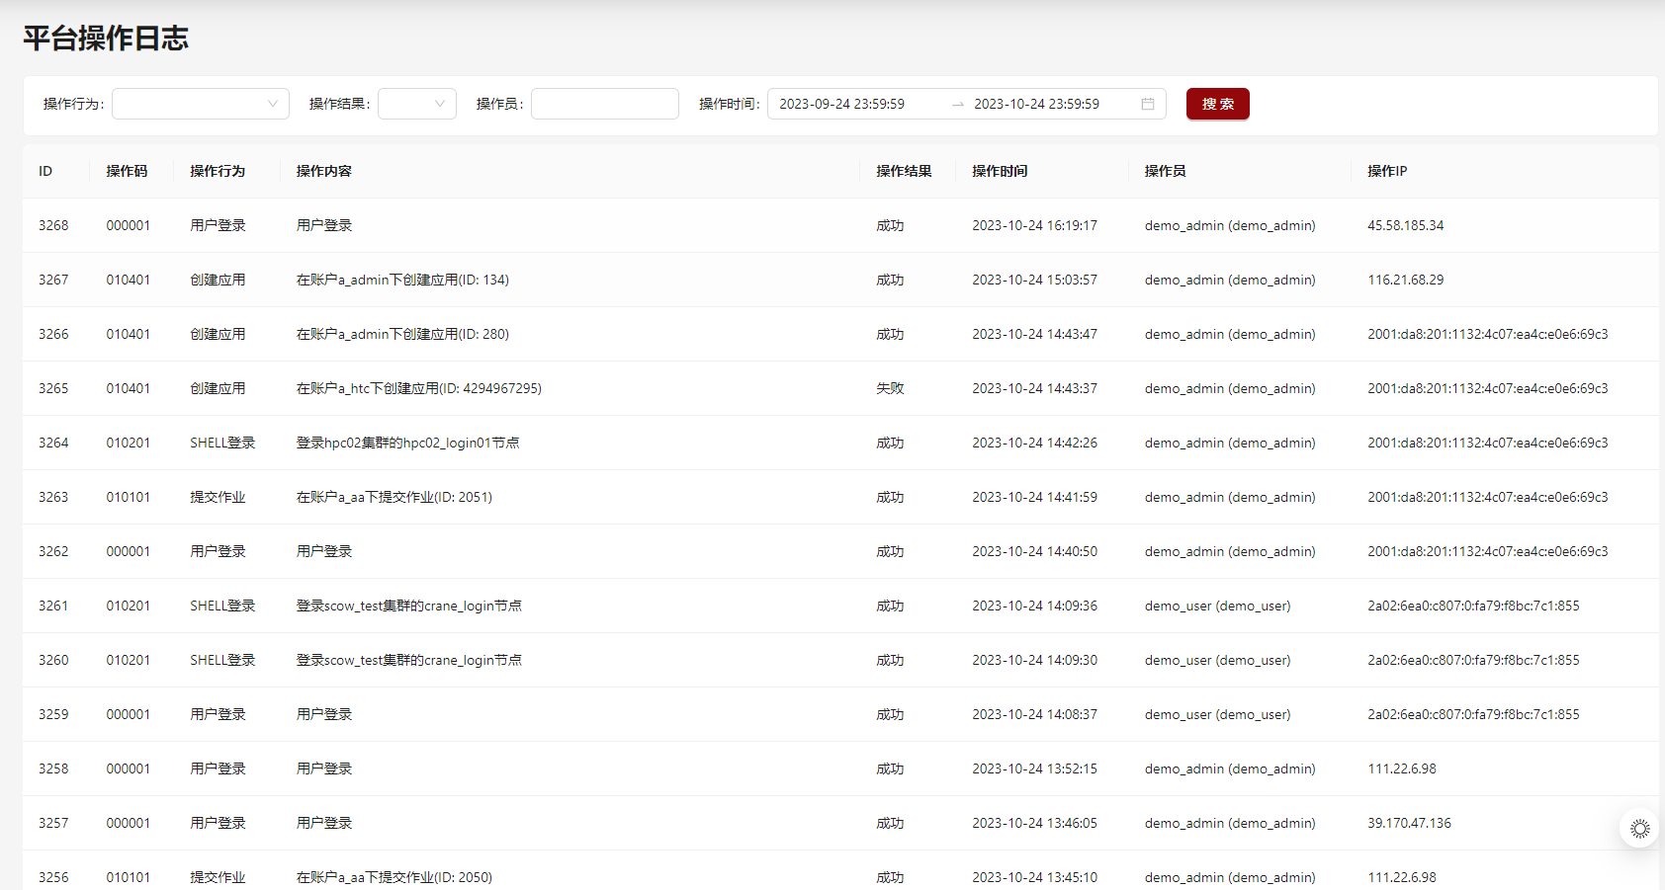Click IP address 45.58.185.34

point(1405,225)
